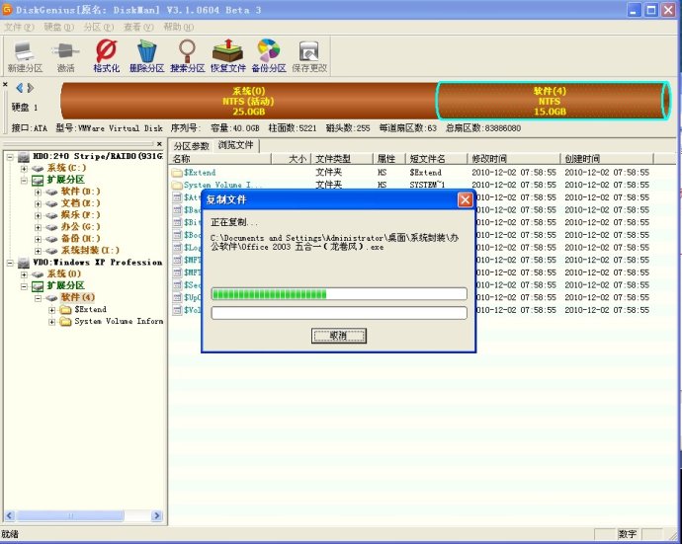The width and height of the screenshot is (682, 544).
Task: Sort by the 名称 column header
Action: (x=220, y=159)
